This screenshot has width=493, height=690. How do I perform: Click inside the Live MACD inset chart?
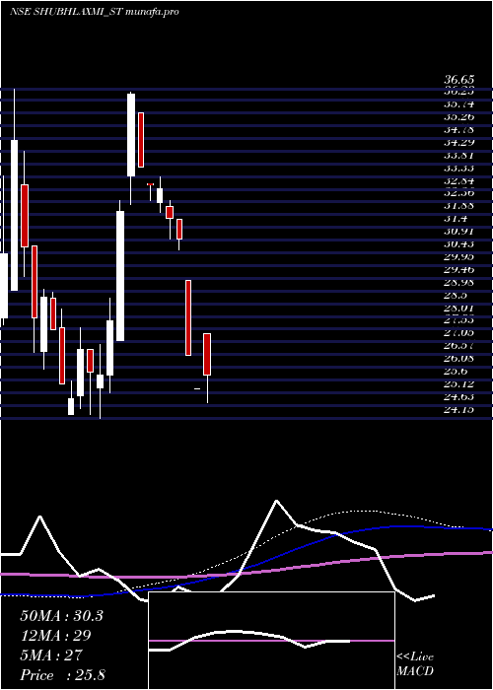271,641
